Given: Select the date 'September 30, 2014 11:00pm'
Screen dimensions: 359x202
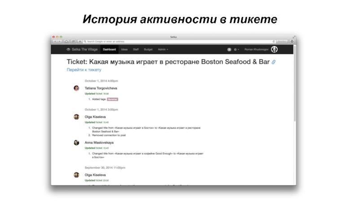Looking at the screenshot, I should click(105, 167).
